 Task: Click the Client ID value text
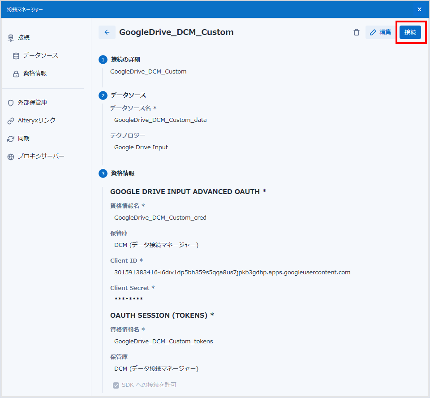(x=232, y=273)
